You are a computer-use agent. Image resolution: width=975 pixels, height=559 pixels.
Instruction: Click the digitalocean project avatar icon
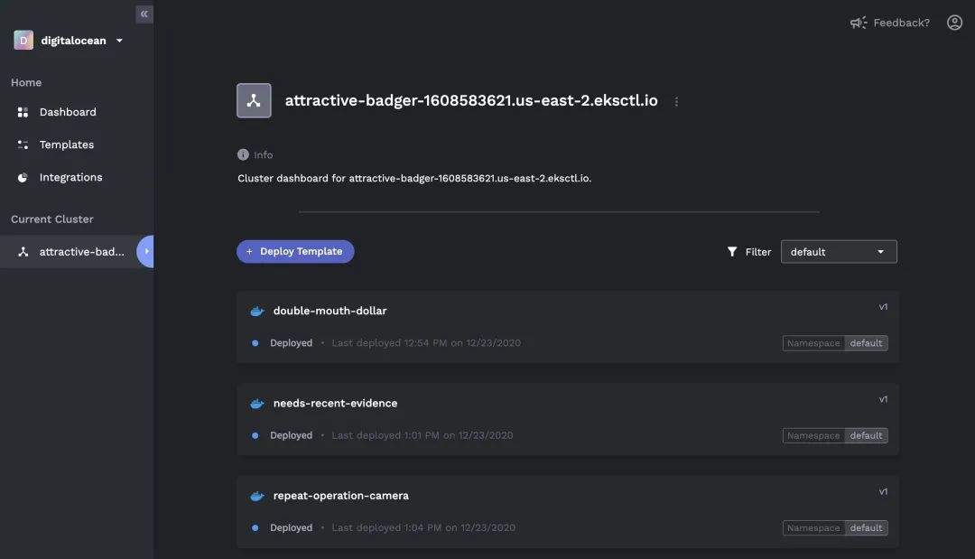23,41
